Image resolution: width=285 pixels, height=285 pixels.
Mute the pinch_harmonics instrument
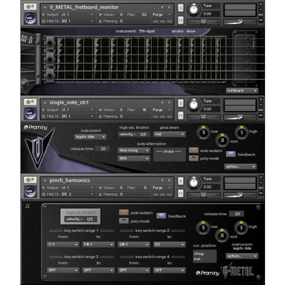181,193
